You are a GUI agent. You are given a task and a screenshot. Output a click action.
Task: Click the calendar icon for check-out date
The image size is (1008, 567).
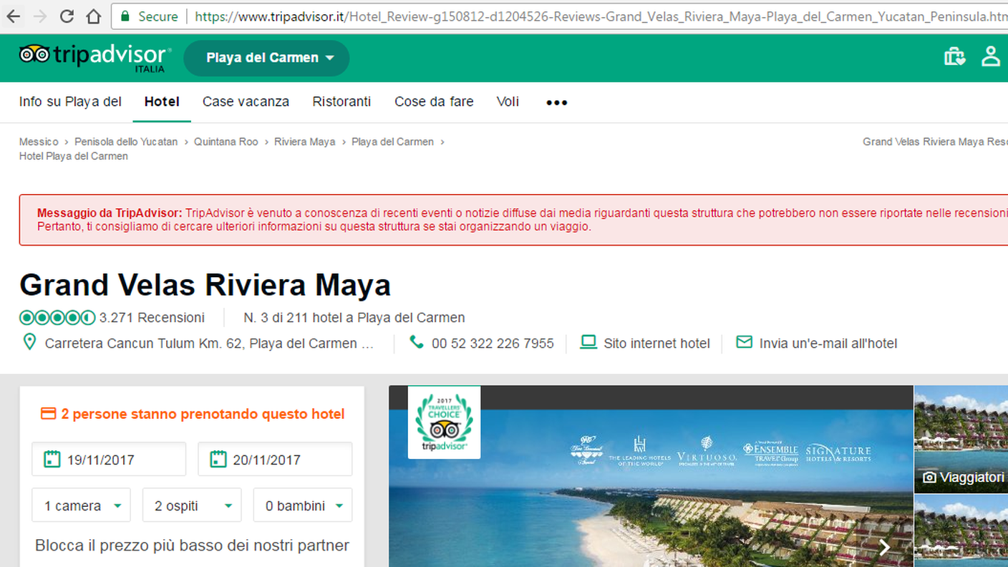pos(218,459)
